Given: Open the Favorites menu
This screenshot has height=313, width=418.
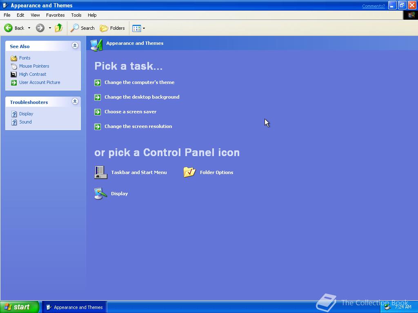Looking at the screenshot, I should [x=56, y=15].
